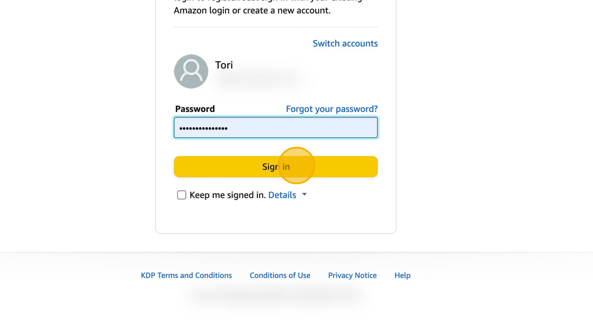
Task: Open the Details link
Action: point(282,195)
